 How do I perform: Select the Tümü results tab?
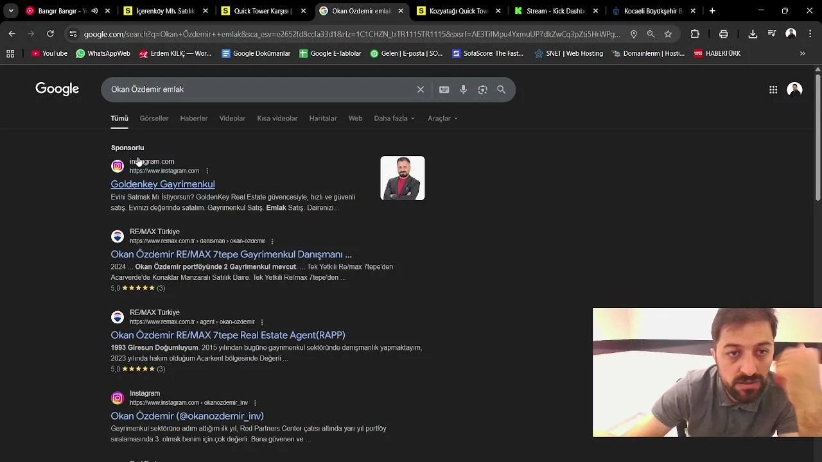119,118
